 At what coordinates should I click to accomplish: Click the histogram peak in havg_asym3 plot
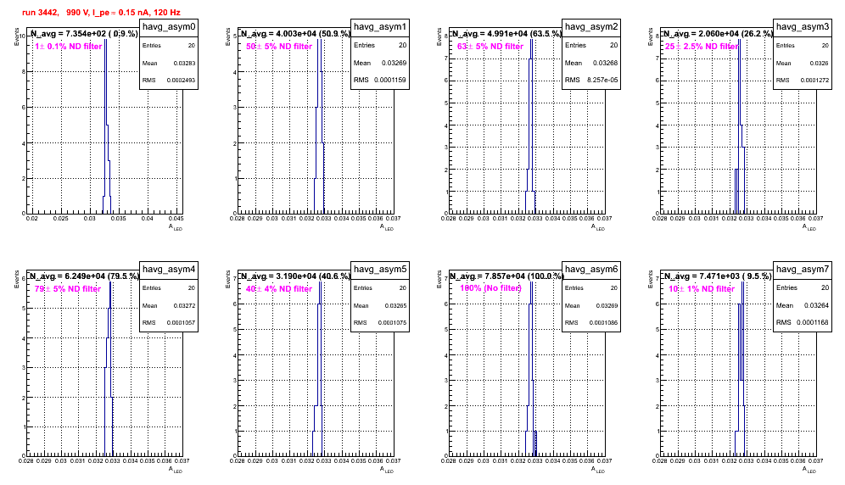(x=740, y=41)
